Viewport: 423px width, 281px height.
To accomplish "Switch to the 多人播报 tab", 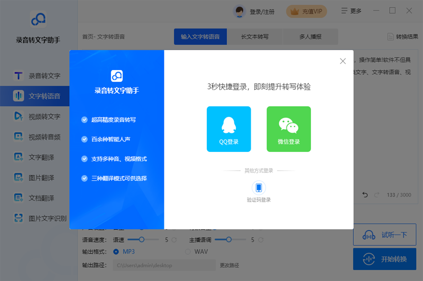I will 310,37.
